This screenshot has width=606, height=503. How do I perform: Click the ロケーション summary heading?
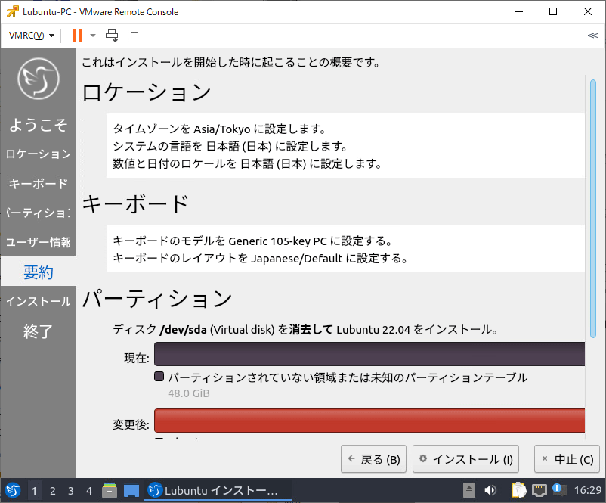point(147,92)
